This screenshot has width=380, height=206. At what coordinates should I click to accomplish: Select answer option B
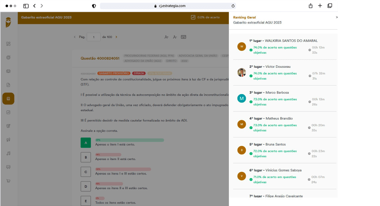click(85, 157)
